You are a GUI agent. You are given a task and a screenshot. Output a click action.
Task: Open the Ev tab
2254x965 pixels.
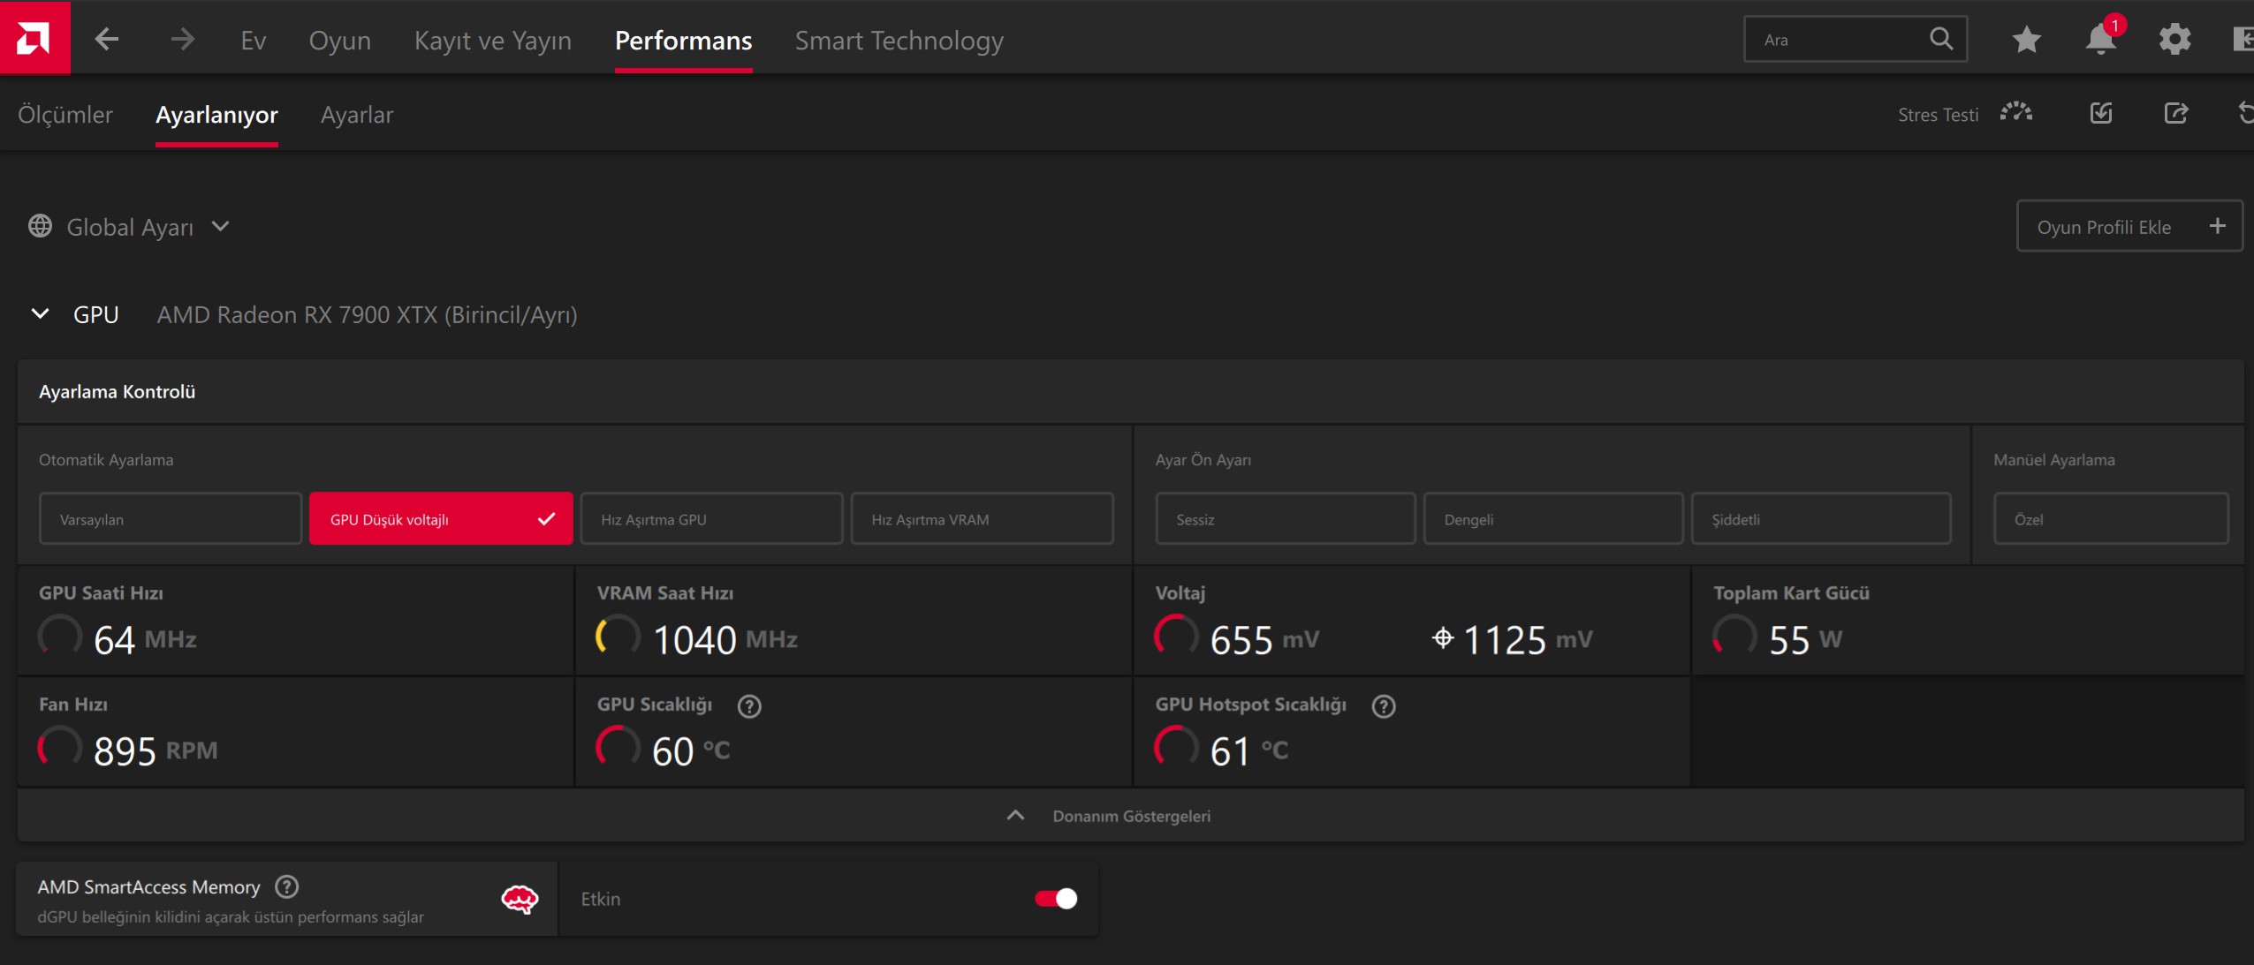point(254,40)
